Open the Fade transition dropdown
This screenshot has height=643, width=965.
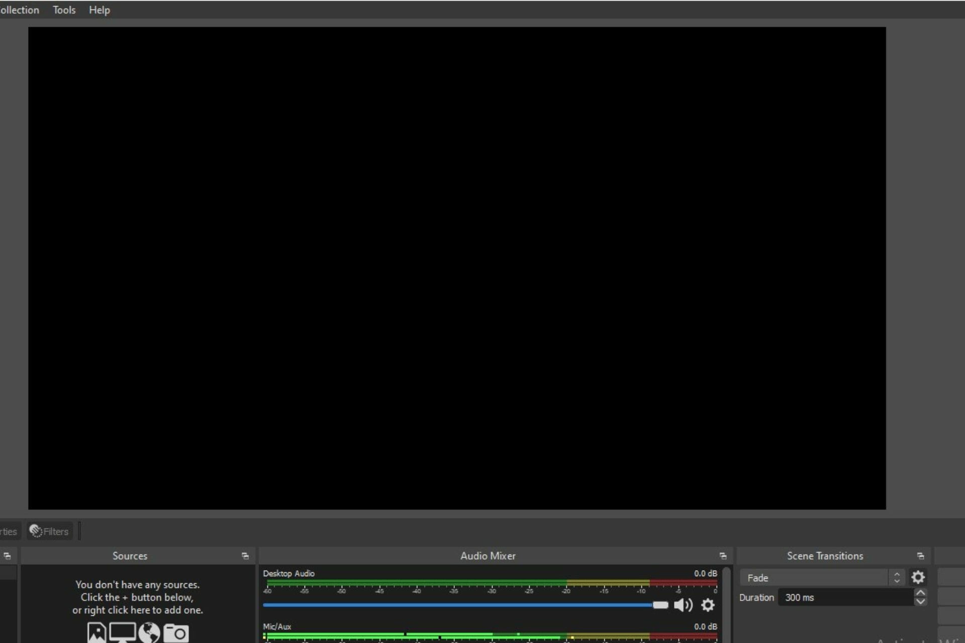[x=822, y=578]
